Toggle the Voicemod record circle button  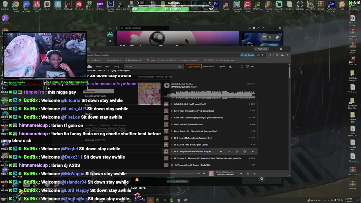pos(277,37)
